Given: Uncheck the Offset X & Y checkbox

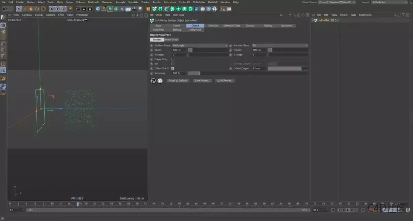Looking at the screenshot, I should [x=173, y=68].
